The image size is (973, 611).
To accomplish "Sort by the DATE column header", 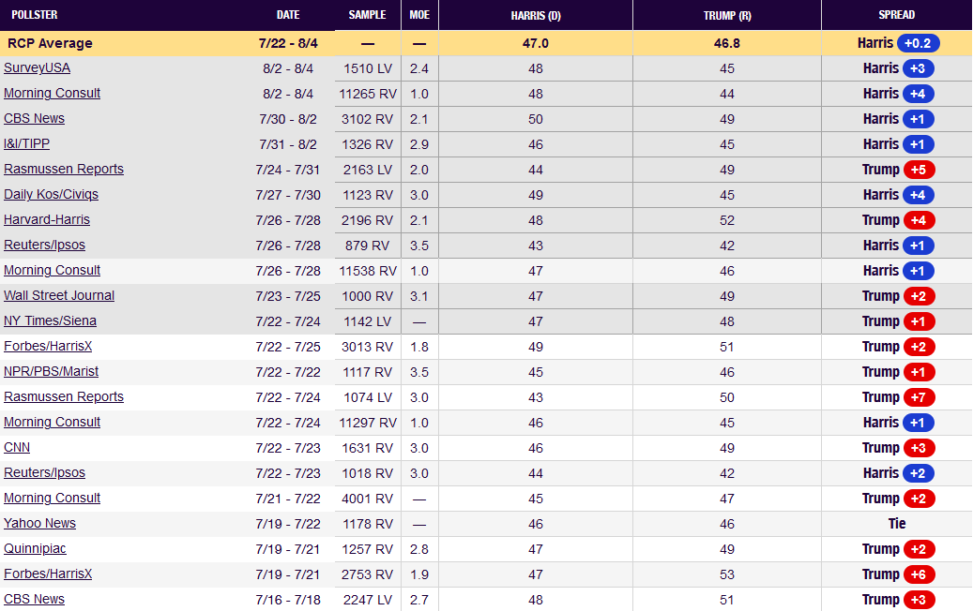I will (288, 15).
